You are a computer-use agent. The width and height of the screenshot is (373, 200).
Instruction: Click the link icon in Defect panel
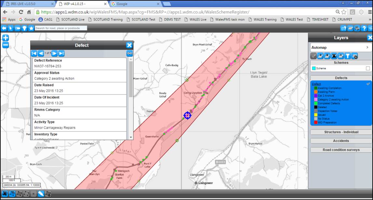129,54
